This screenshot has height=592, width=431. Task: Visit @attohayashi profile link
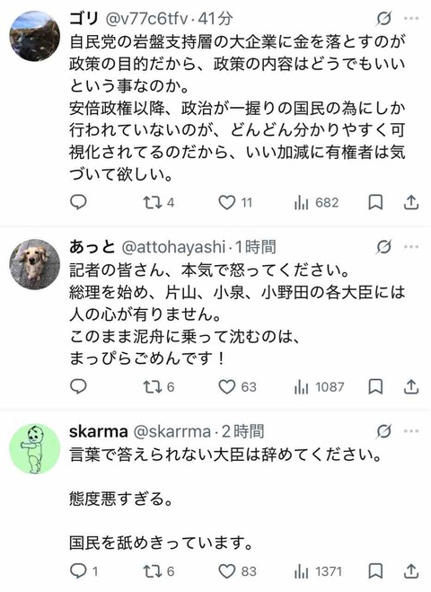tap(173, 247)
